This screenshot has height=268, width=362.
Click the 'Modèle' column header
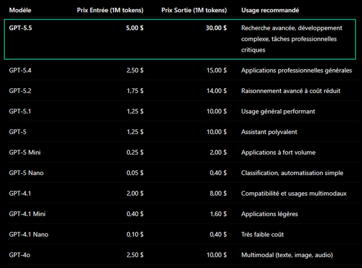pos(20,10)
